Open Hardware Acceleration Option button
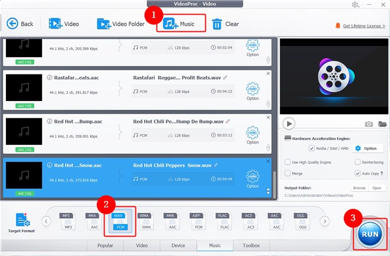Image resolution: width=390 pixels, height=256 pixels. pos(368,149)
